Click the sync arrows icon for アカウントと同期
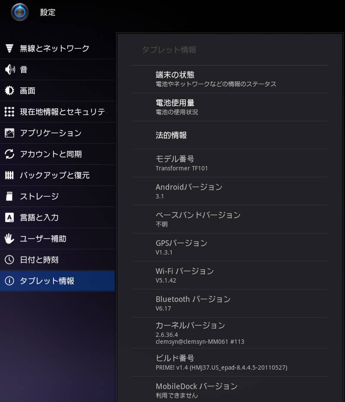 [x=9, y=154]
